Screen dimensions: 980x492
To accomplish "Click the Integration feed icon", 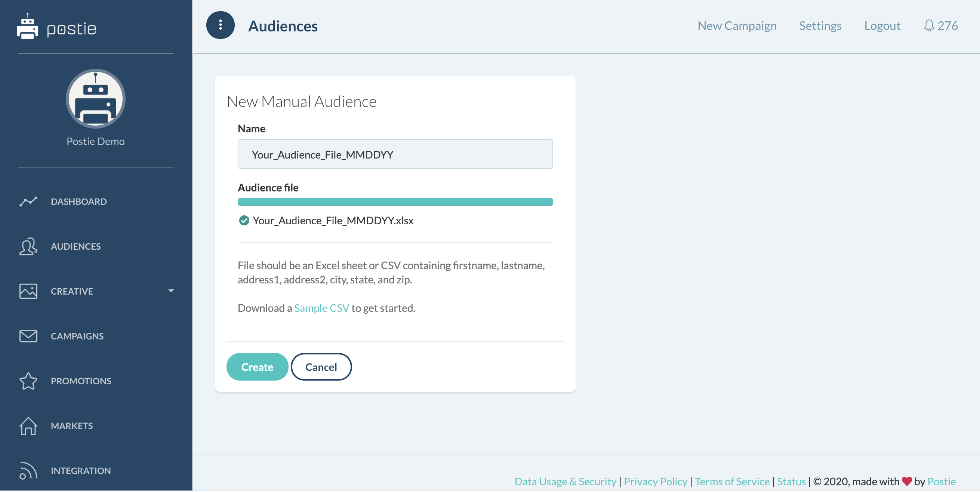I will click(28, 471).
